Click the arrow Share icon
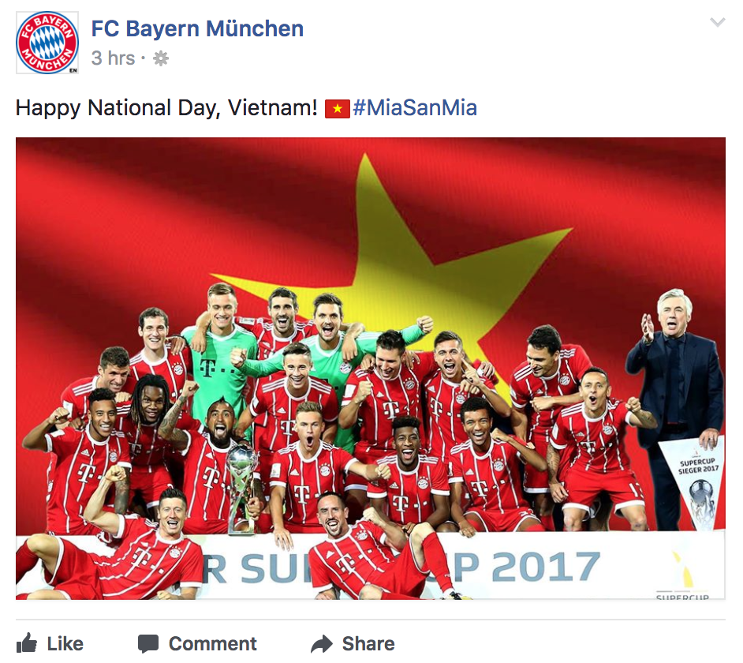 (322, 644)
